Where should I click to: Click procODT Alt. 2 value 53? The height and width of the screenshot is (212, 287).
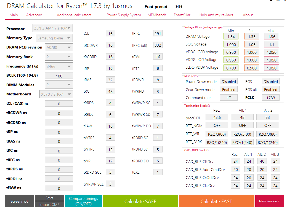(268, 117)
